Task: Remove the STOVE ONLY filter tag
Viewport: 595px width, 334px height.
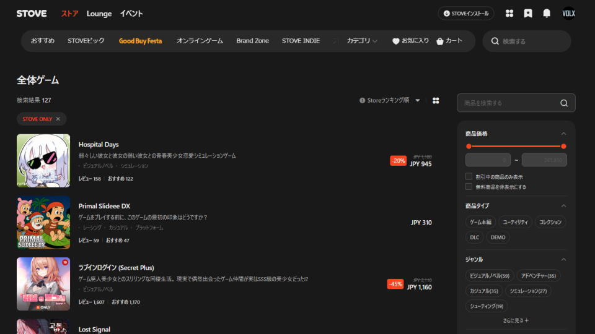Action: (x=58, y=119)
